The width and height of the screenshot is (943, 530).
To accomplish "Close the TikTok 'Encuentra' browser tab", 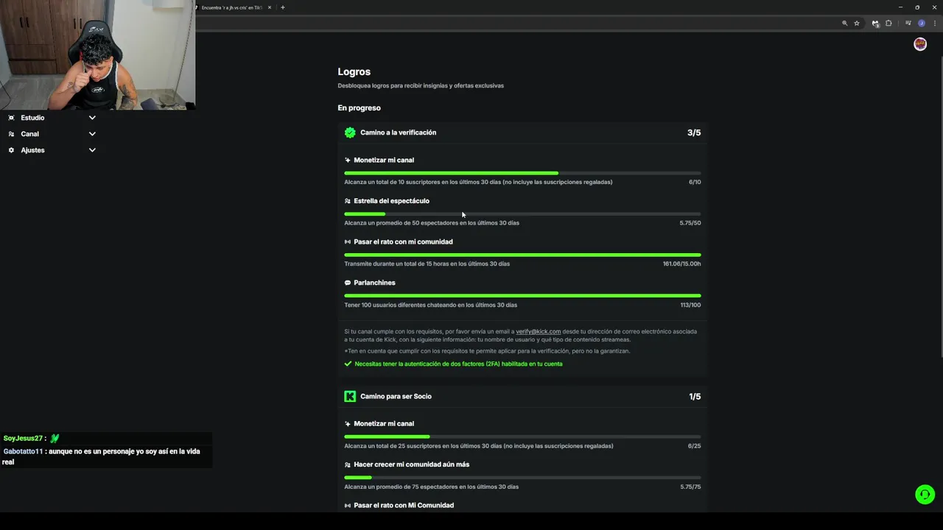I will click(270, 7).
